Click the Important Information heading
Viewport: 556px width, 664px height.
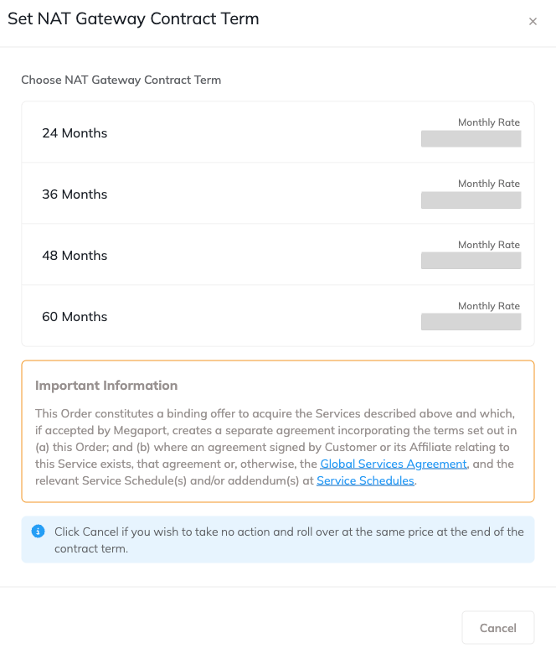[x=106, y=386]
